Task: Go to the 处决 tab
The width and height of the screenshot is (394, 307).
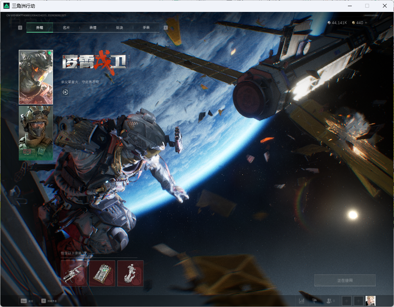Action: [119, 28]
